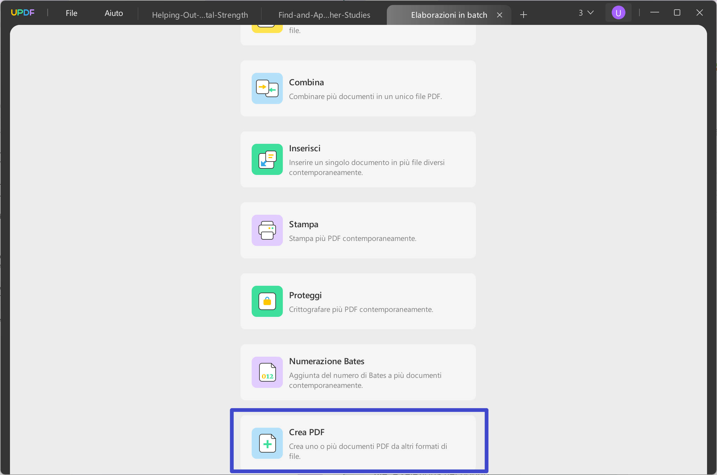Expand the open tabs count dropdown
This screenshot has height=475, width=717.
(586, 13)
